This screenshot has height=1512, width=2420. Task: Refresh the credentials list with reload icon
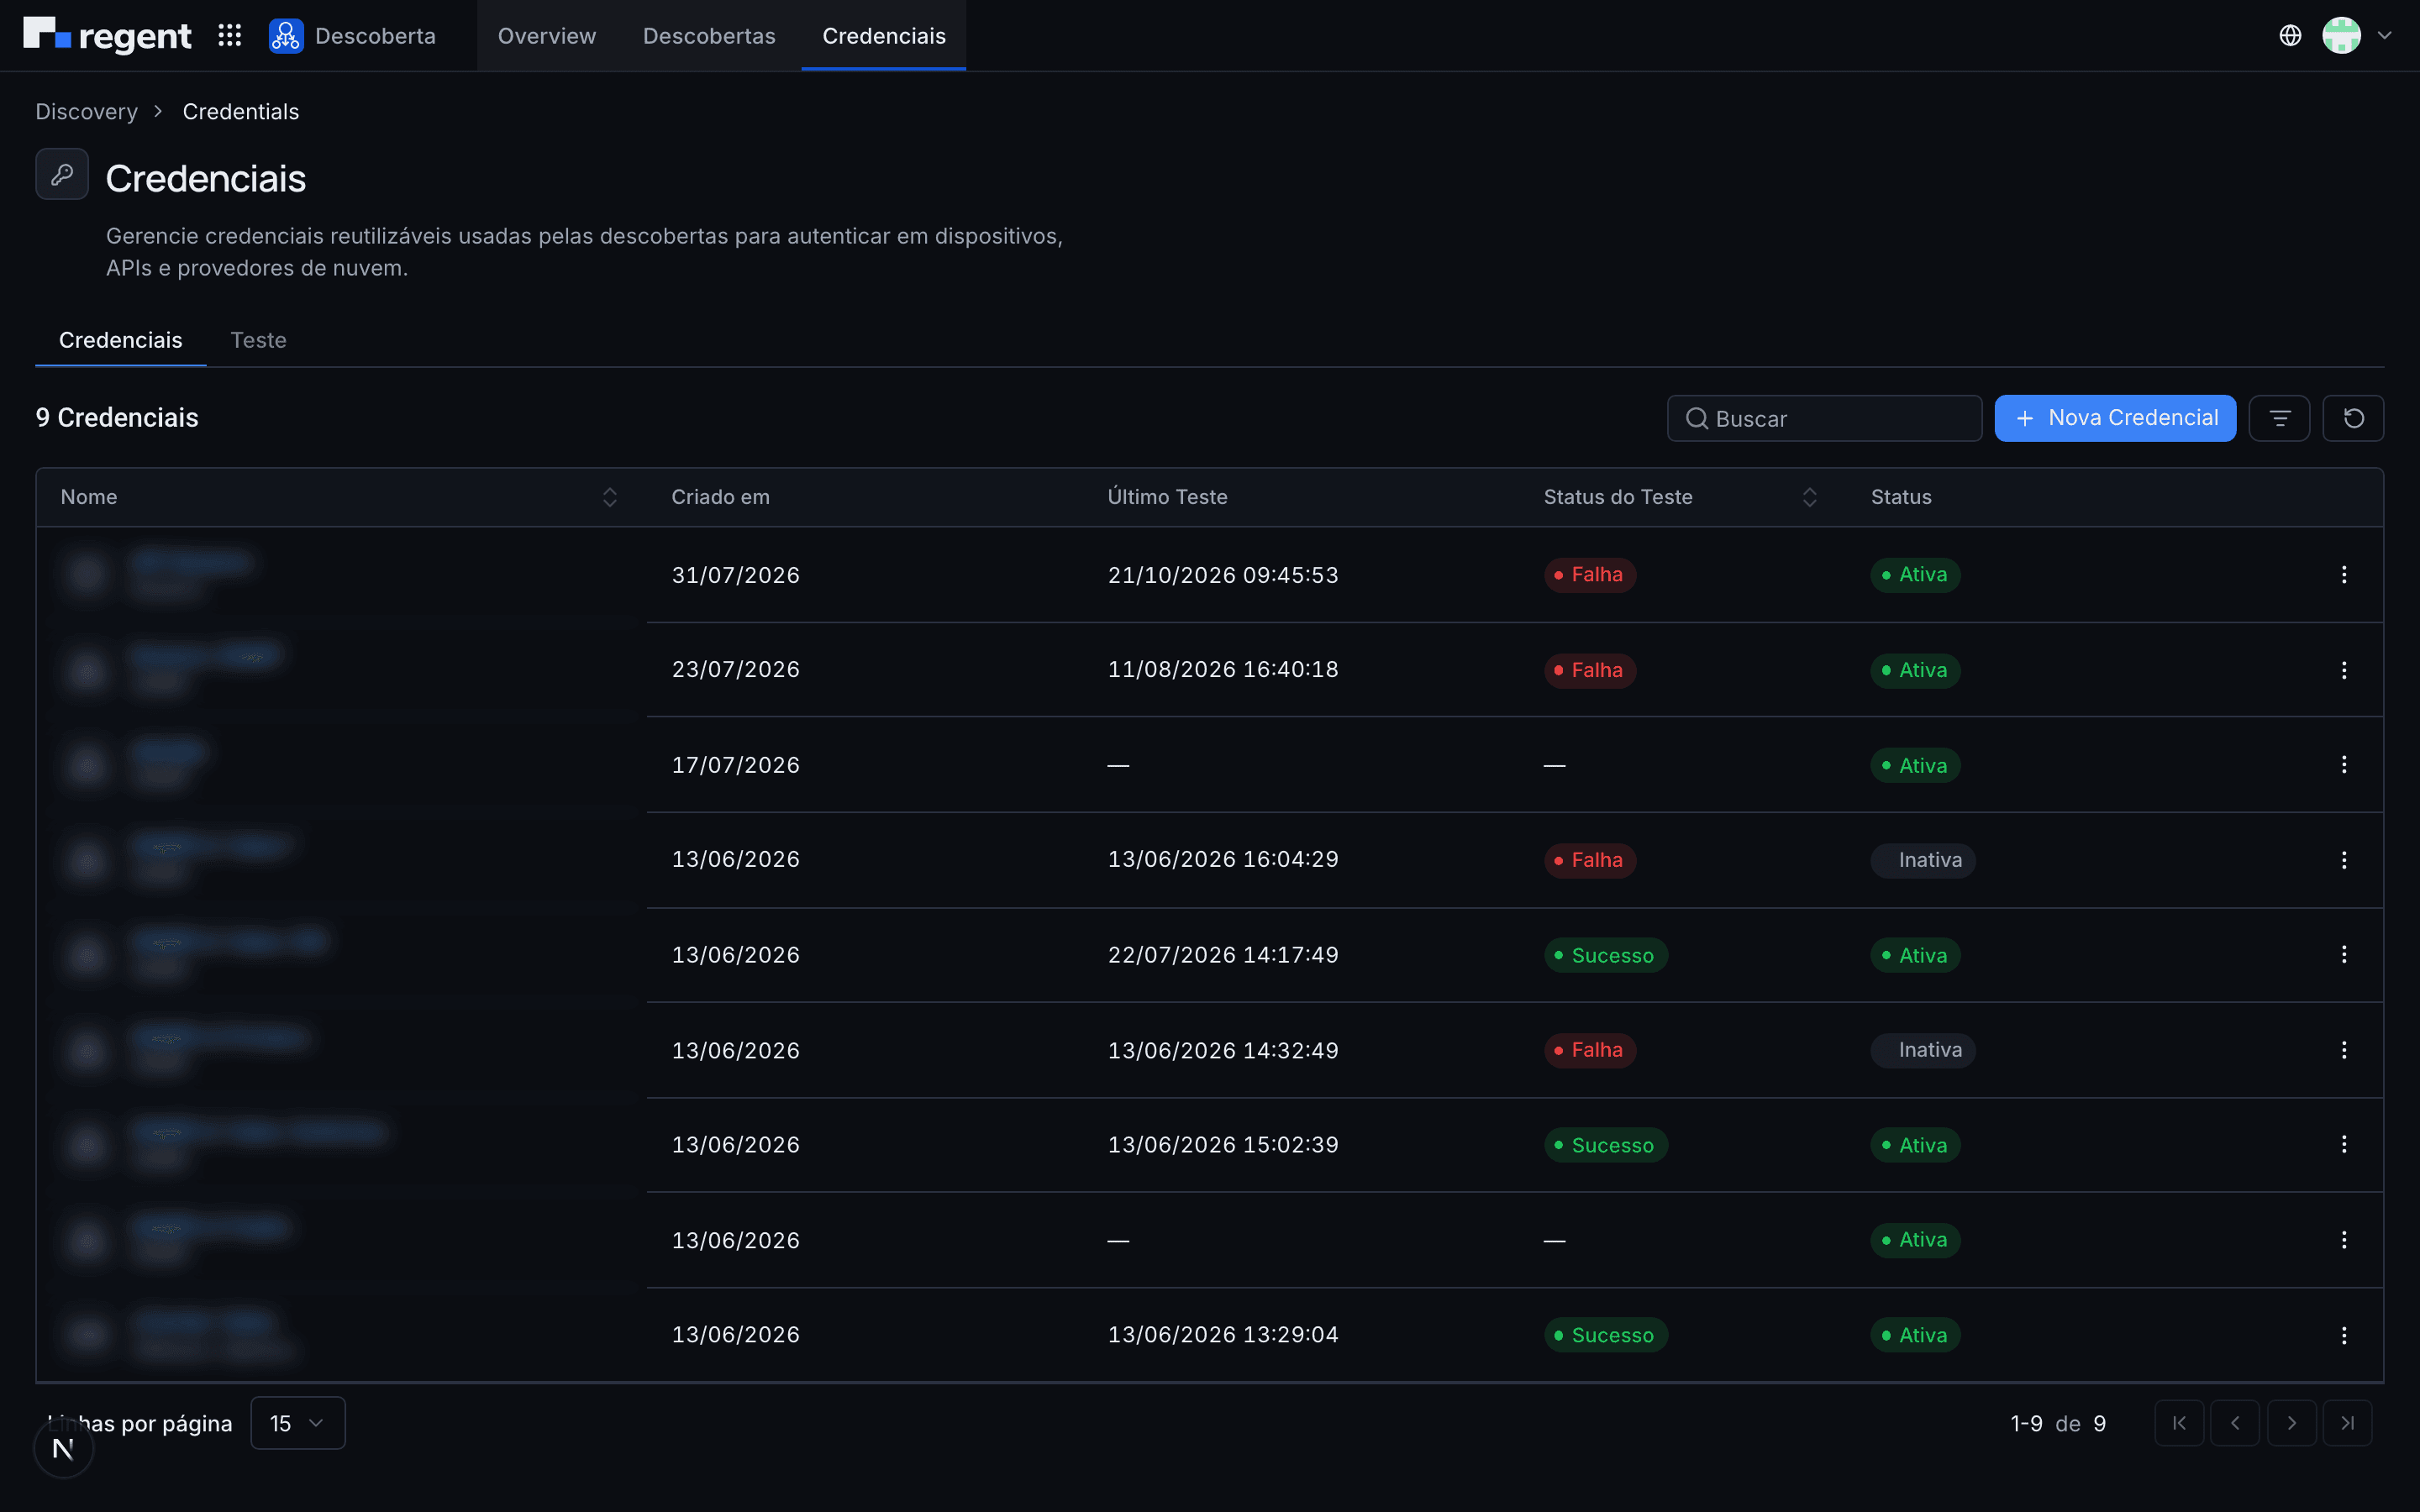(x=2353, y=418)
